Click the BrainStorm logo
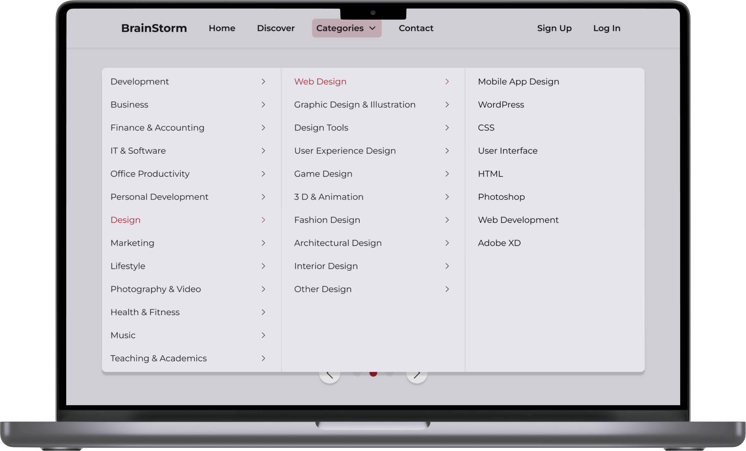This screenshot has height=451, width=746. (154, 28)
